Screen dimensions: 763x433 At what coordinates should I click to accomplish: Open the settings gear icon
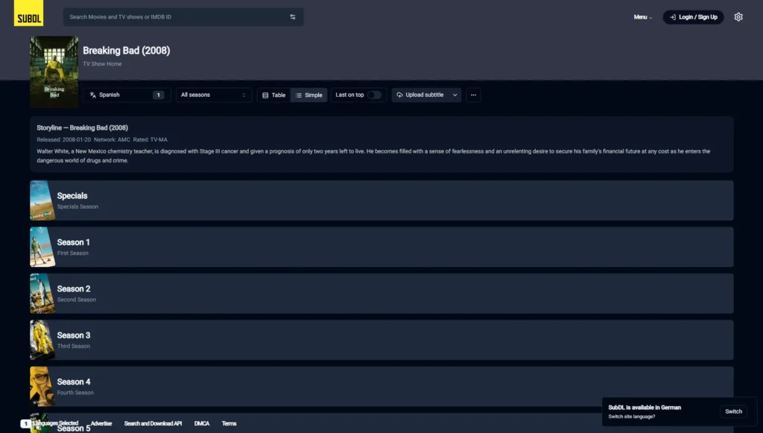(x=738, y=17)
